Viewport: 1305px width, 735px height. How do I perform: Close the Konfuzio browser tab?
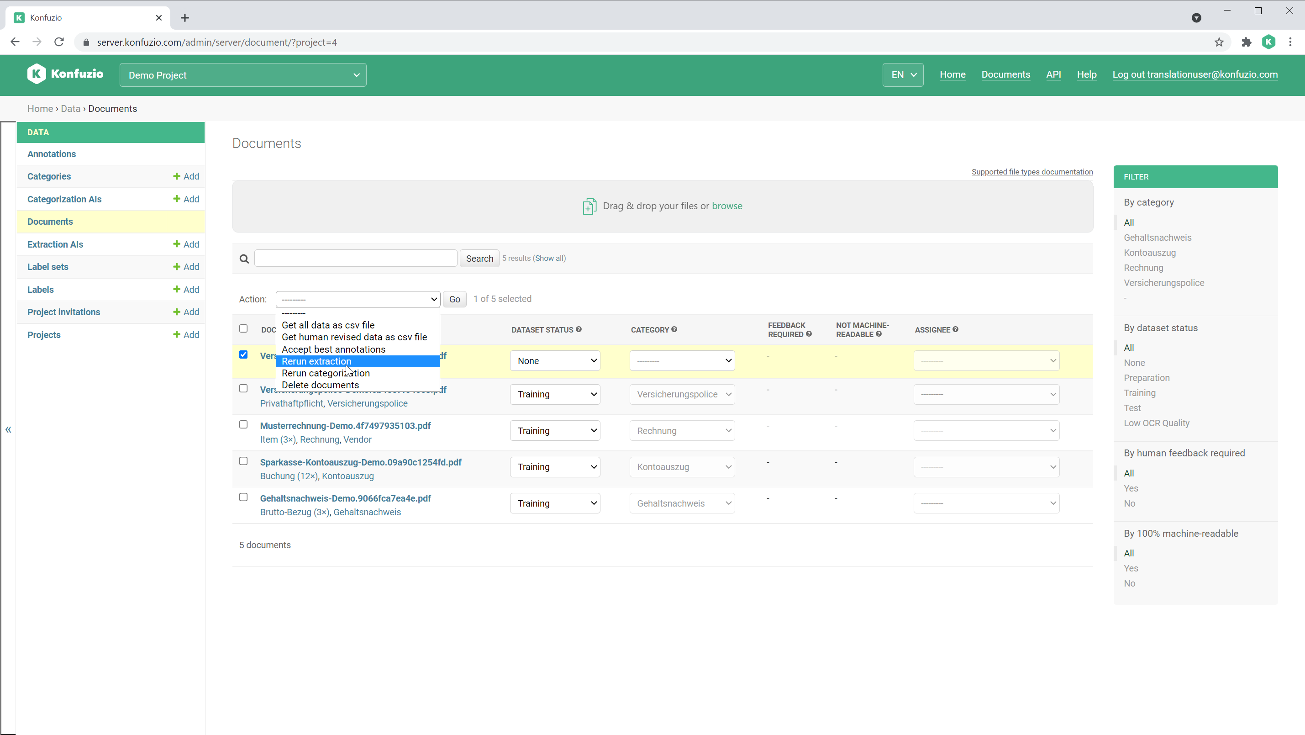158,18
